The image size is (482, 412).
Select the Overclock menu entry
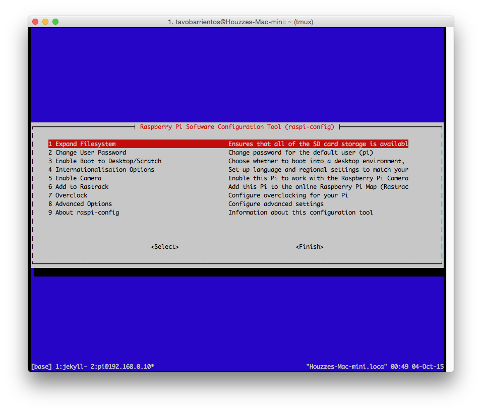pos(68,195)
